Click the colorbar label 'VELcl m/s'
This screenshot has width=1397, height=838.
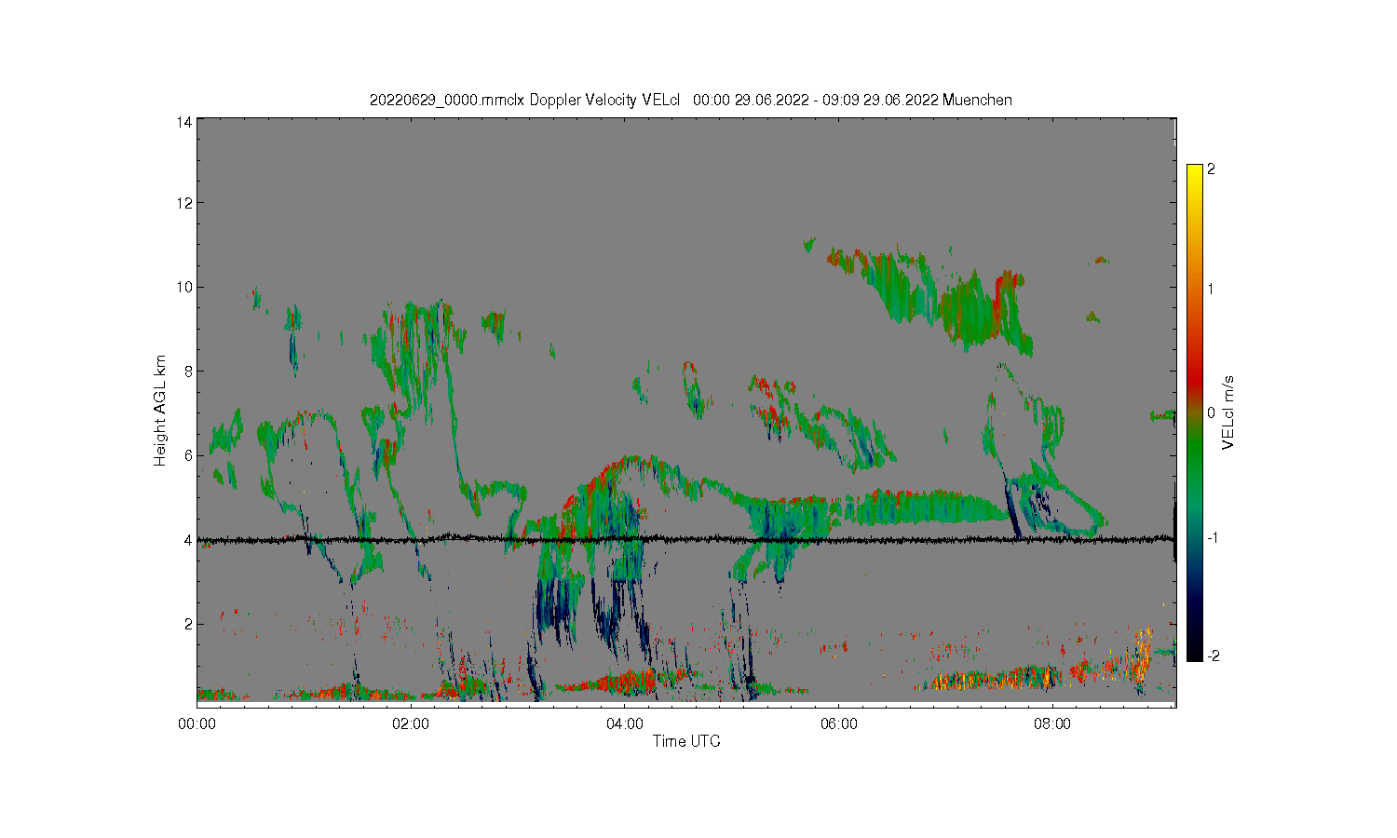pyautogui.click(x=1228, y=412)
